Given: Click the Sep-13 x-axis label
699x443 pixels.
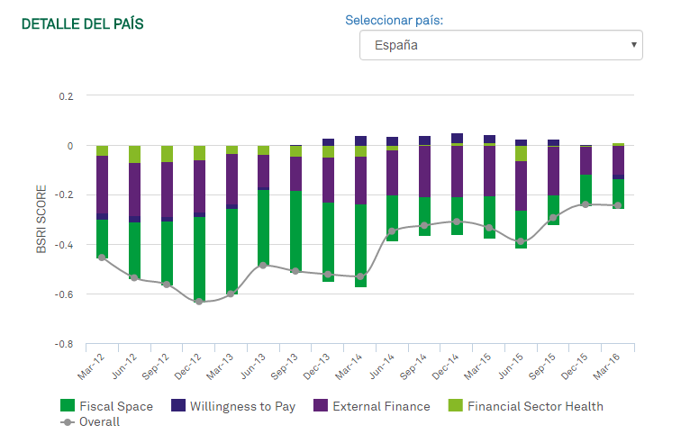Looking at the screenshot, I should [285, 367].
